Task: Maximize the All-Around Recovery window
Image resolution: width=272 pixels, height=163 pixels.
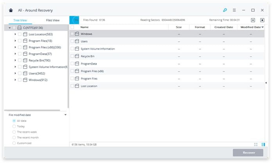Action: click(x=253, y=10)
